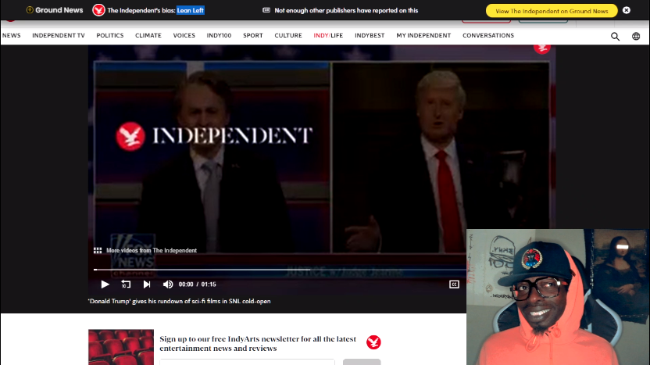The height and width of the screenshot is (365, 650).
Task: Open the Politics menu section
Action: click(110, 35)
